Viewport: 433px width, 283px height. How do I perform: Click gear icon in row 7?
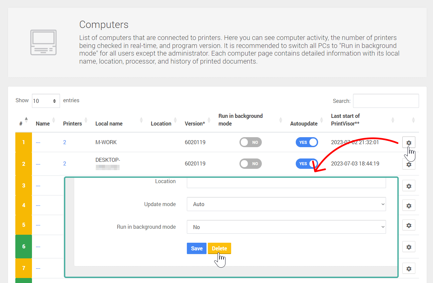tap(409, 268)
